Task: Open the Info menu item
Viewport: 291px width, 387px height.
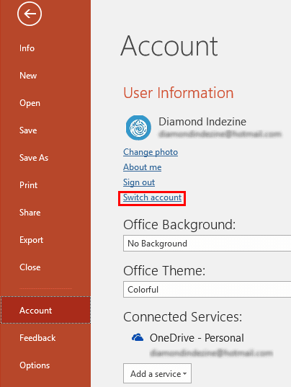Action: click(x=27, y=48)
